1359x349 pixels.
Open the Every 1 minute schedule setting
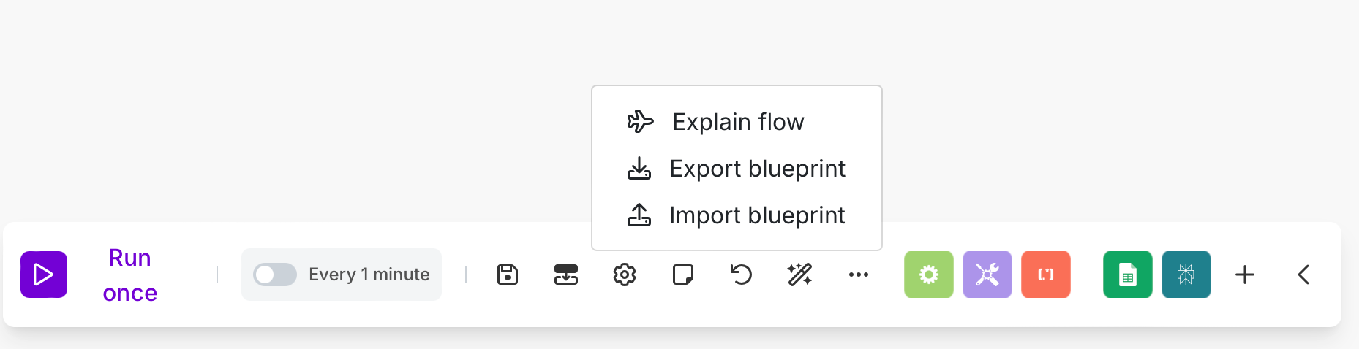pos(369,275)
